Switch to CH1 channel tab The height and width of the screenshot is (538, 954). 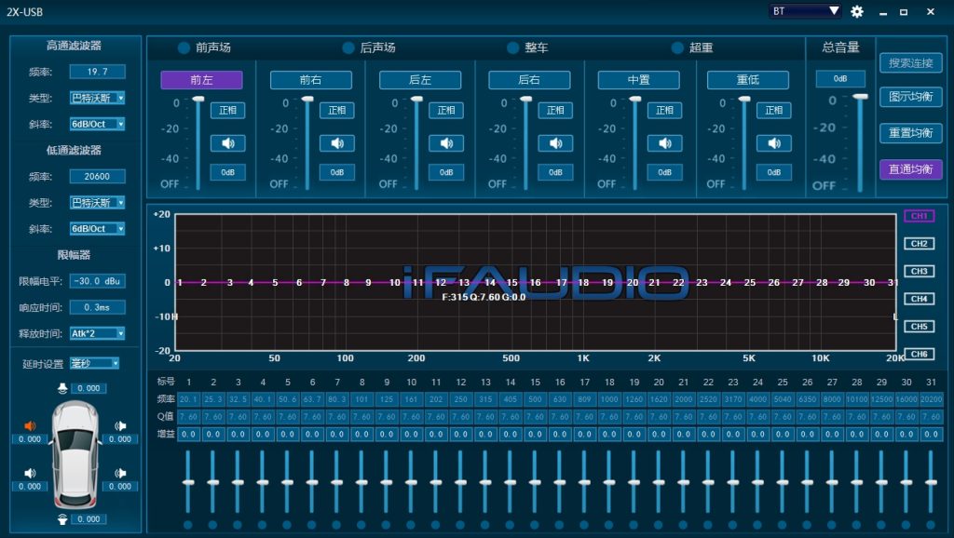[920, 216]
